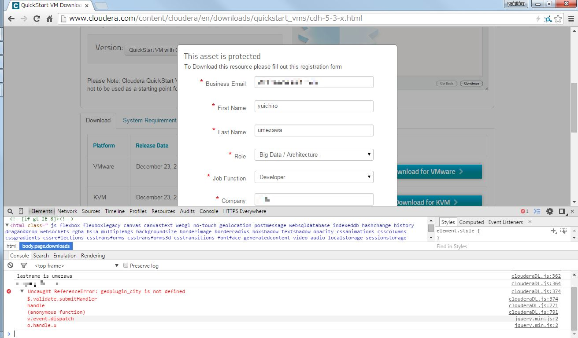Image resolution: width=578 pixels, height=338 pixels.
Task: Collapse the html element tree node
Action: (x=7, y=225)
